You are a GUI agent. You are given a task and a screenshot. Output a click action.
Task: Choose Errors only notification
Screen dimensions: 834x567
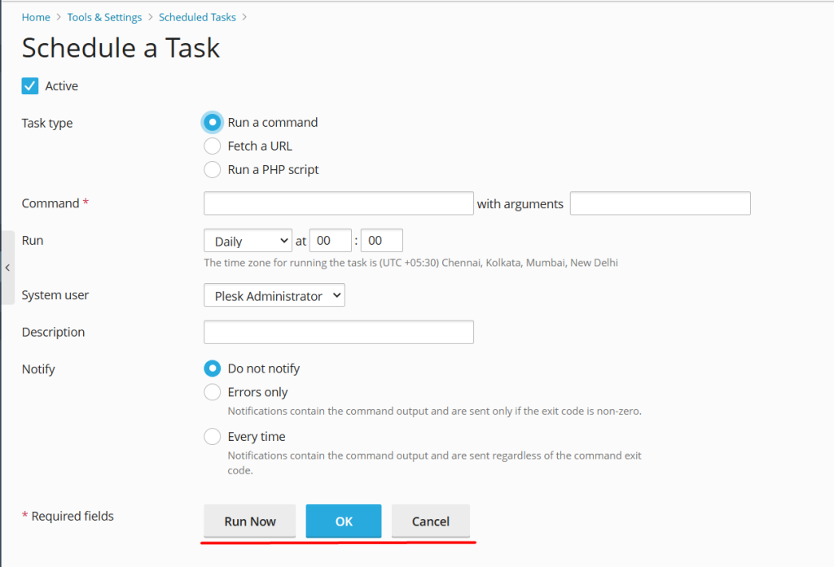213,392
